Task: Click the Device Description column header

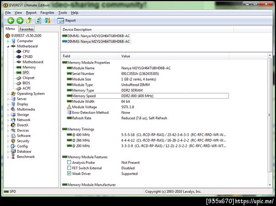Action: [x=148, y=29]
